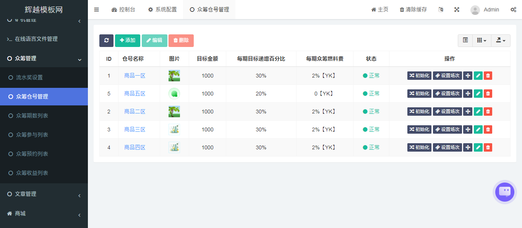Screen dimensions: 522x228
Task: Open the export data dropdown
Action: pos(501,40)
